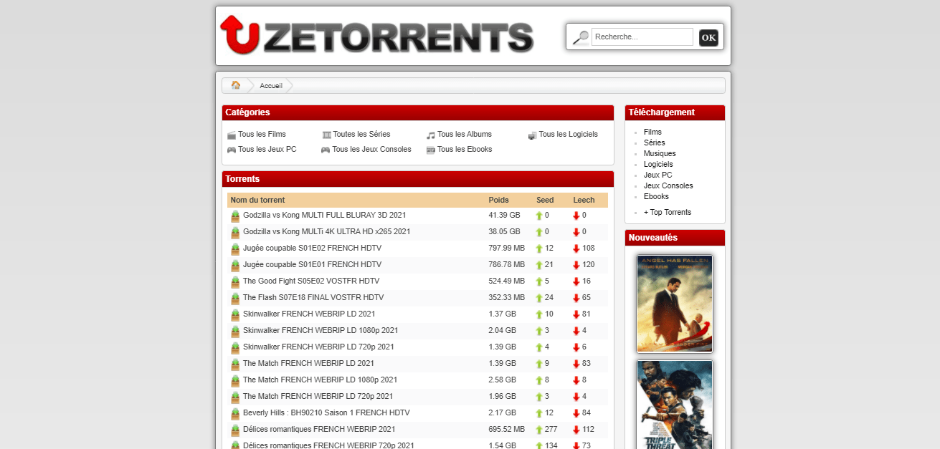Click the OK search button
This screenshot has width=940, height=449.
708,38
